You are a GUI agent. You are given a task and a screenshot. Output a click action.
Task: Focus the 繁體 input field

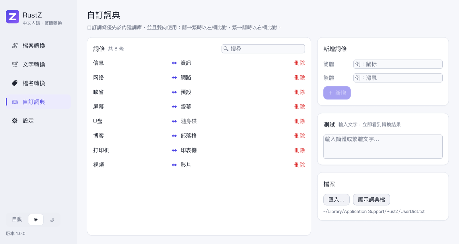point(398,78)
